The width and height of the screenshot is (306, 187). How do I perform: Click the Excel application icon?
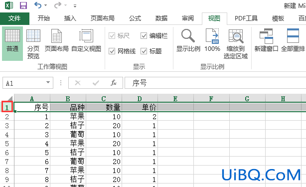tap(9, 5)
